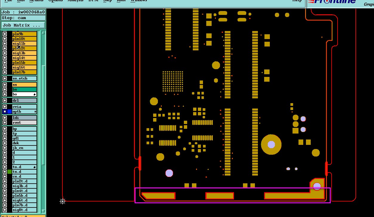
Task: Click the large round pad with center hole
Action: tap(271, 145)
